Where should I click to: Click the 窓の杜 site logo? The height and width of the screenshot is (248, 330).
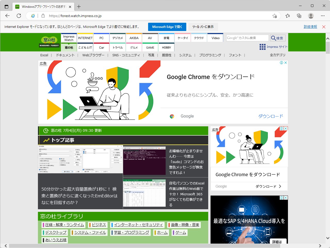[x=49, y=42]
